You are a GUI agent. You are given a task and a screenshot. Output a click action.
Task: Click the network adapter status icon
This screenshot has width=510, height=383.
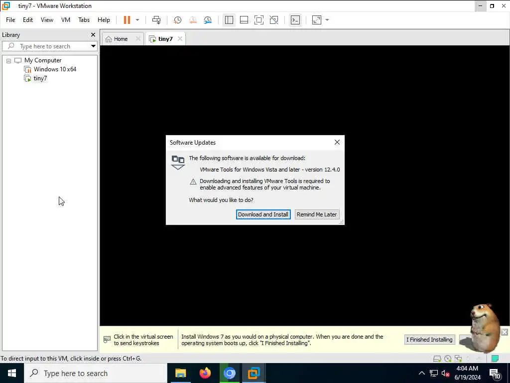[458, 359]
